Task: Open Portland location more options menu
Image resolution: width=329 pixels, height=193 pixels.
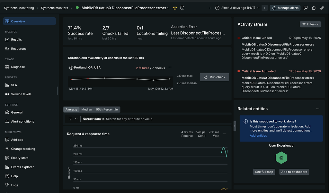Action: [x=170, y=67]
